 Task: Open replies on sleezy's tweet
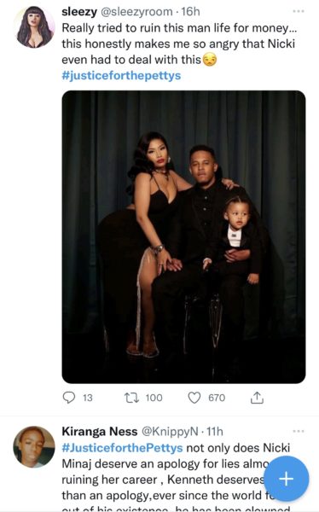tap(69, 398)
